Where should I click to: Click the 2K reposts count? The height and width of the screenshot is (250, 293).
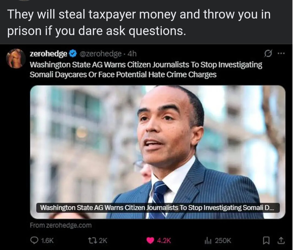103,241
